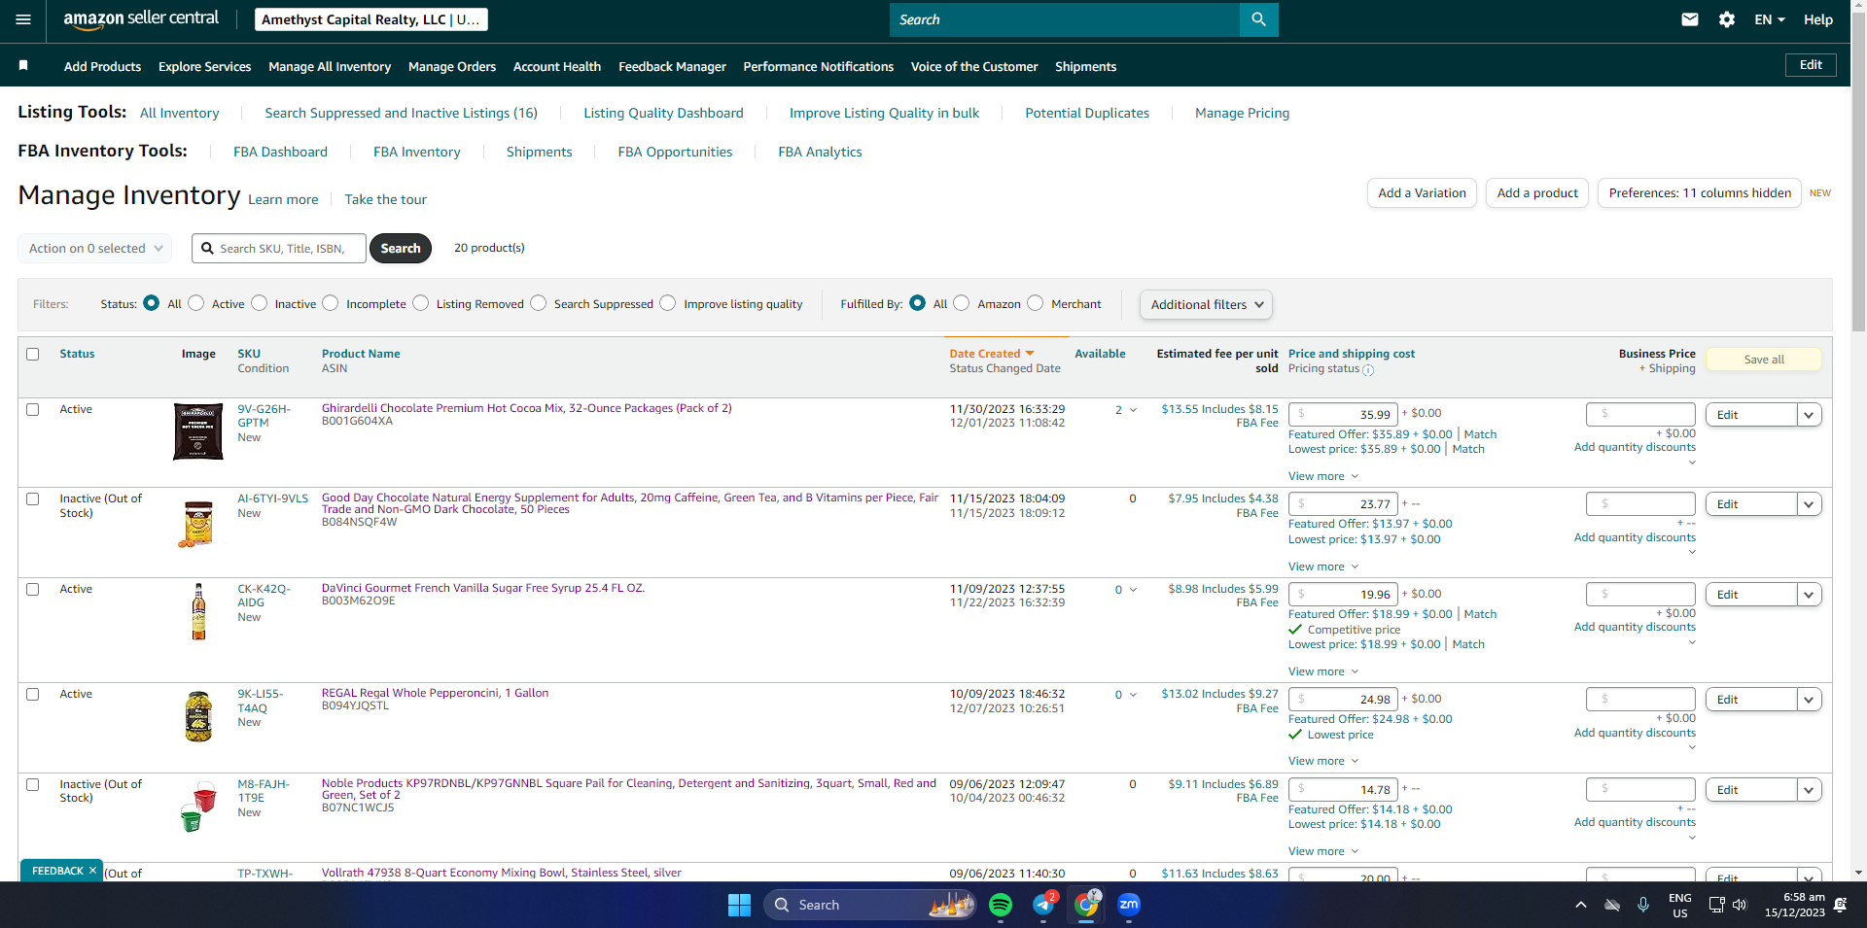
Task: Open Preferences: 11 columns hidden
Action: coord(1700,192)
